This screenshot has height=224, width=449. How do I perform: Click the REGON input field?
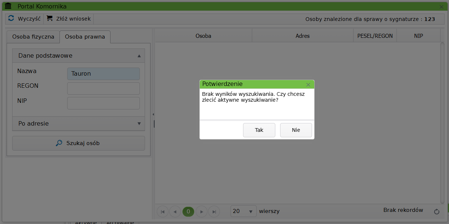(x=103, y=88)
